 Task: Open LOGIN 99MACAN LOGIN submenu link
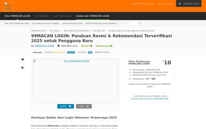72,24
